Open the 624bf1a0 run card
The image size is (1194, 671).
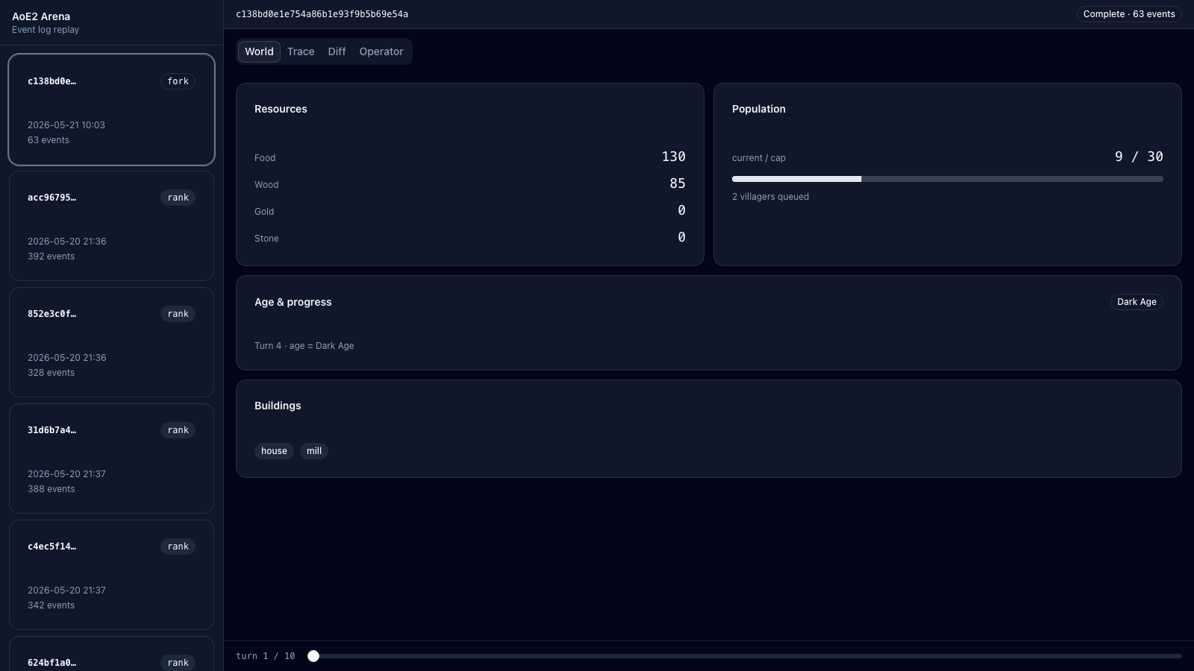(x=111, y=654)
